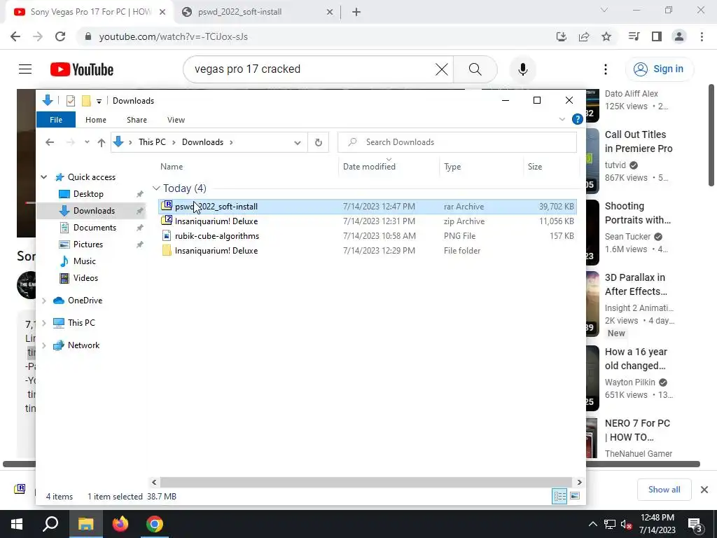The width and height of the screenshot is (717, 538).
Task: Expand the This PC tree node
Action: pos(44,323)
